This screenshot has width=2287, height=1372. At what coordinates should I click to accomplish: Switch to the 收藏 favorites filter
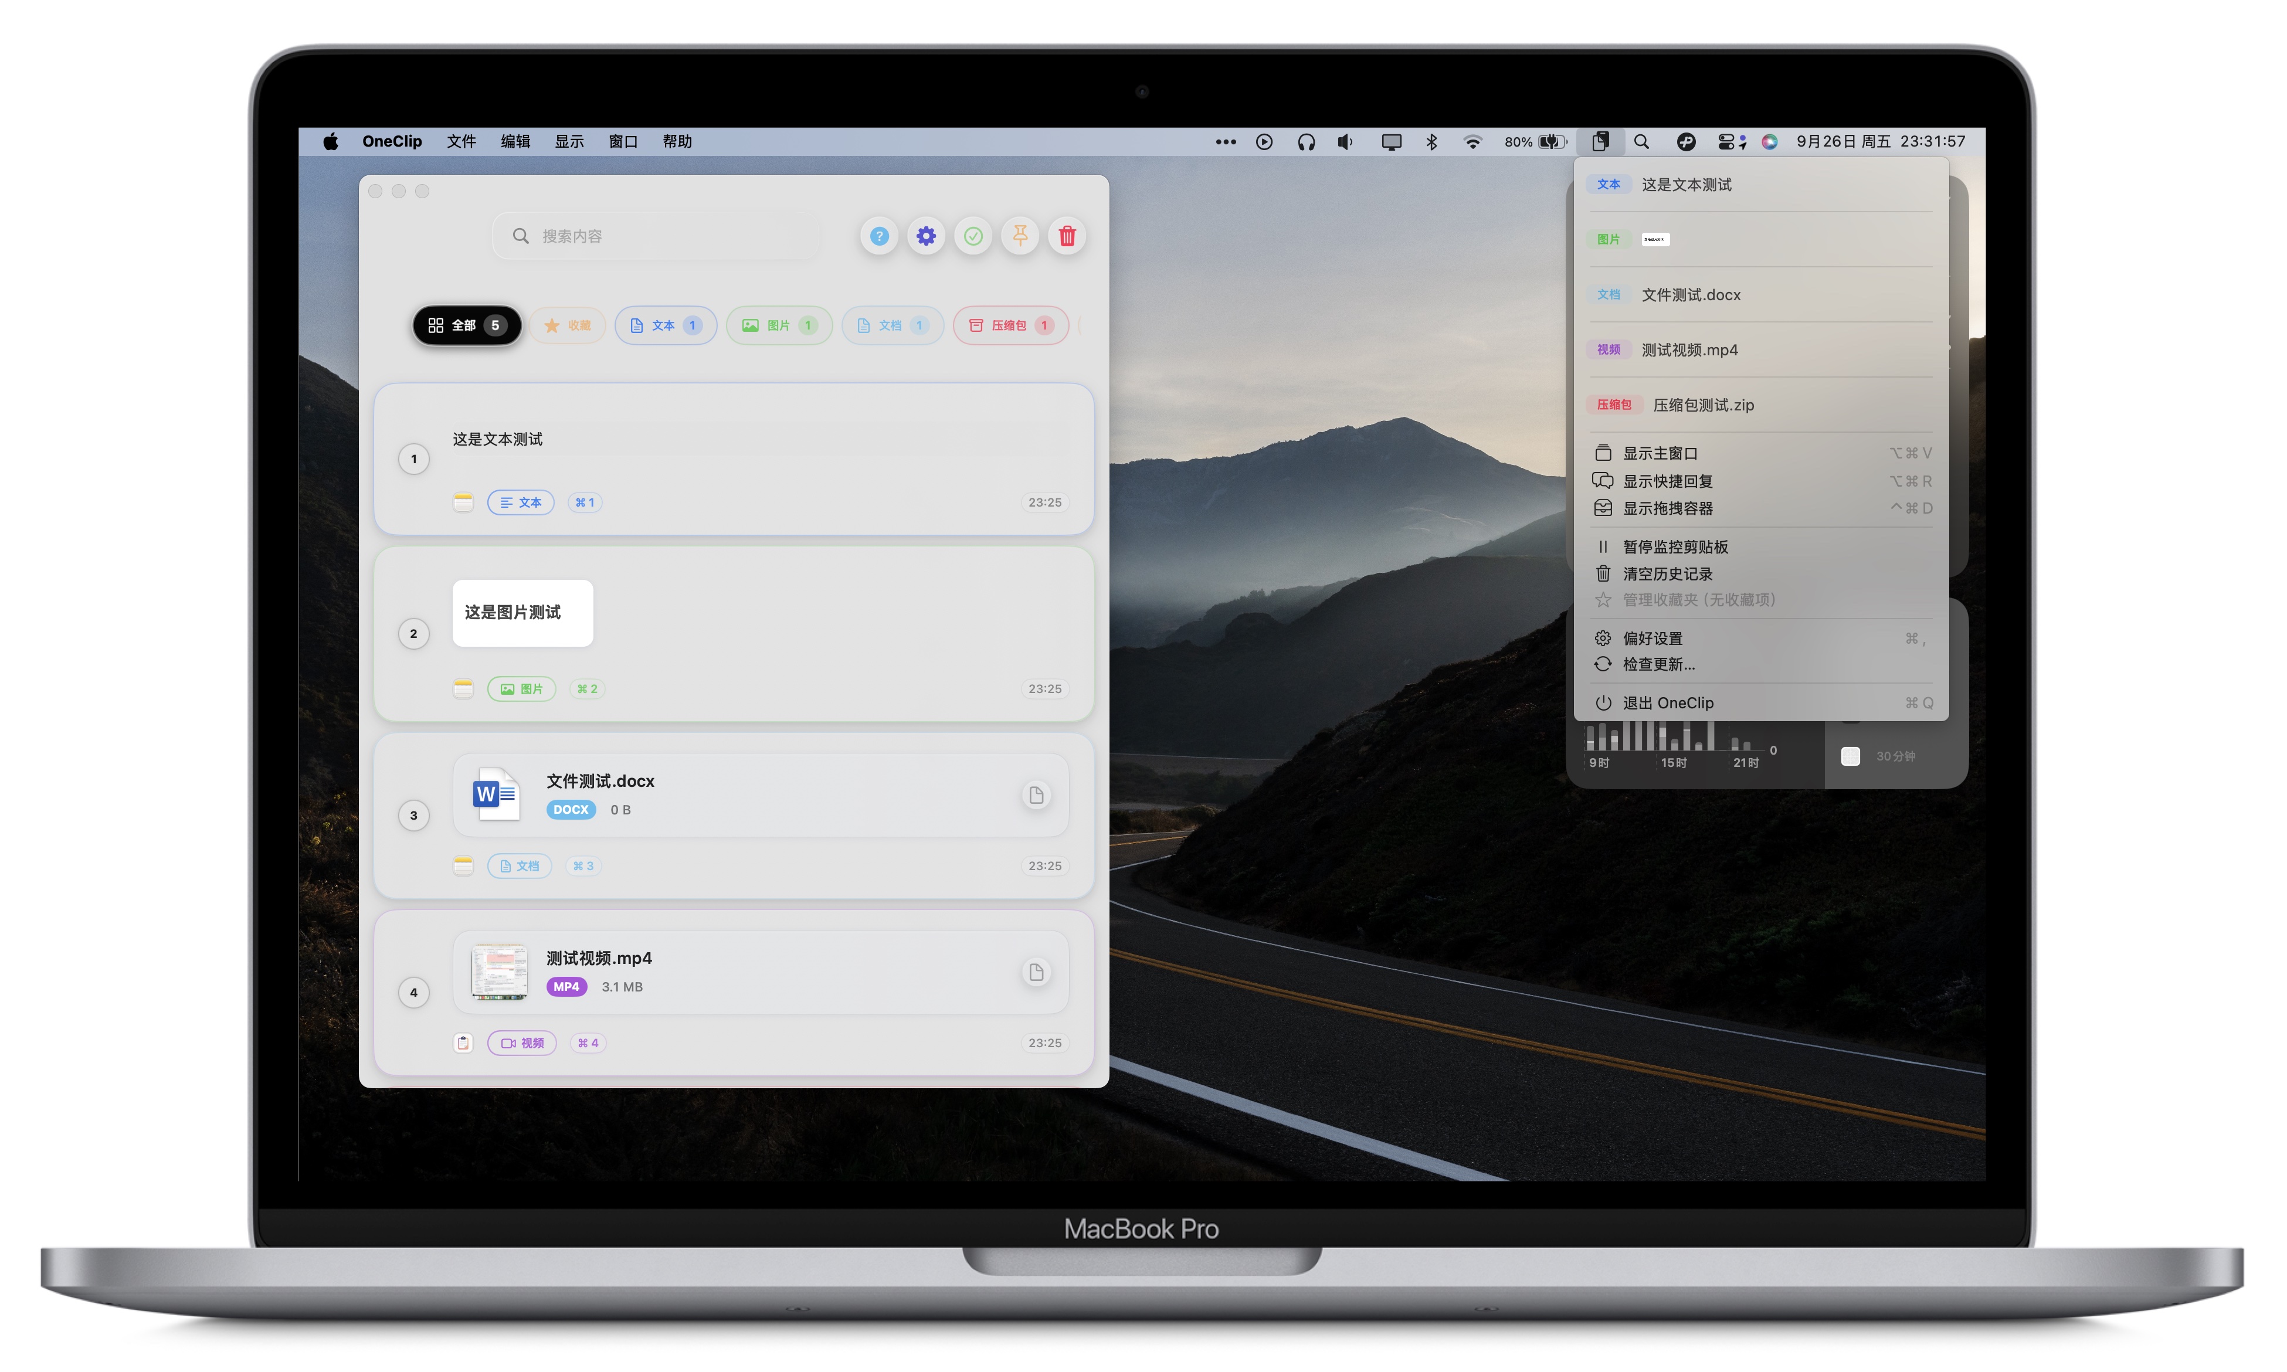(568, 325)
